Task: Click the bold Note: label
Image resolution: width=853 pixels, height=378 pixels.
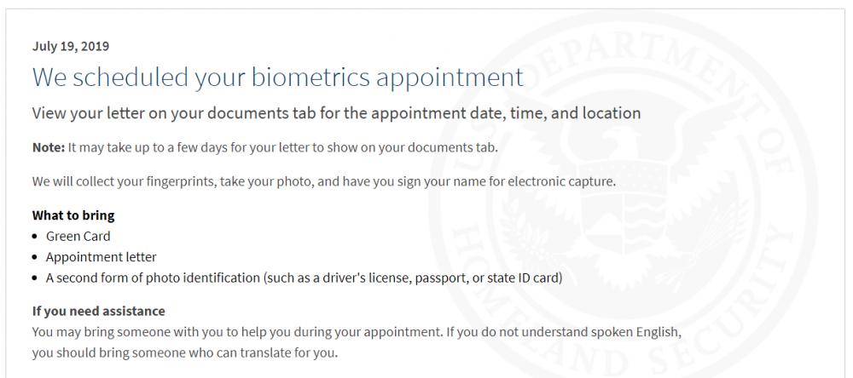Action: (x=49, y=147)
